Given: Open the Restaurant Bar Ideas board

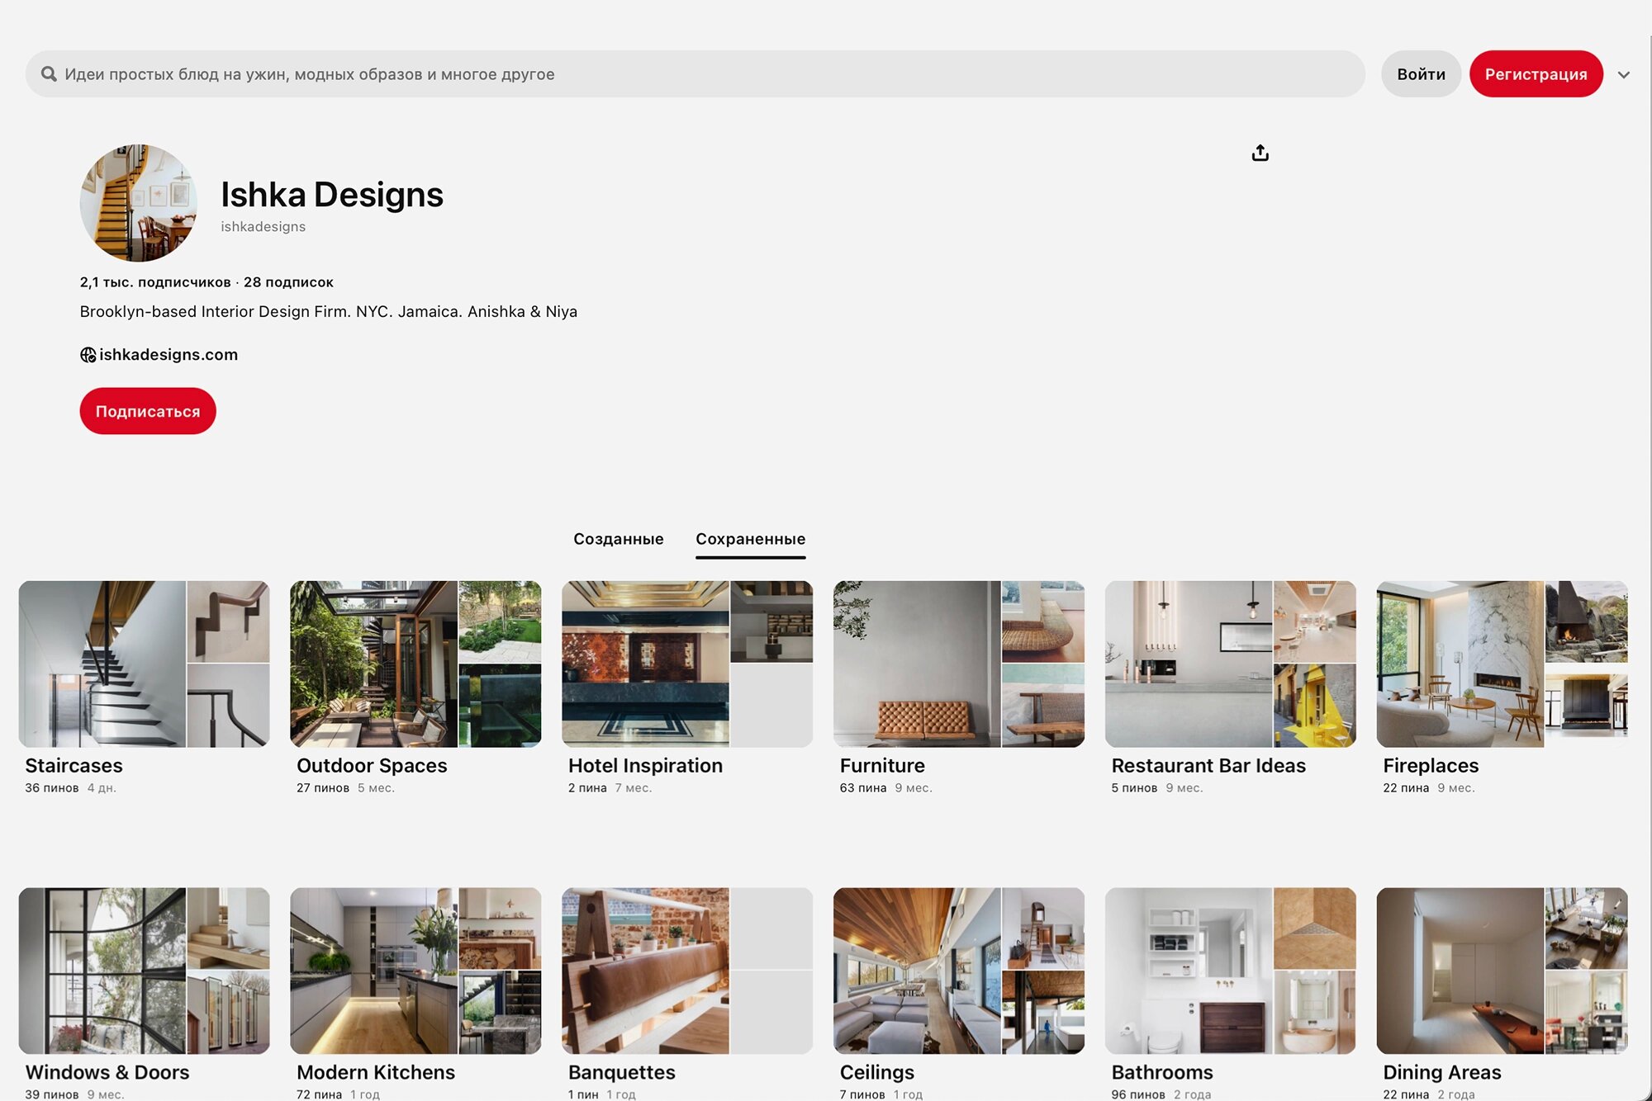Looking at the screenshot, I should [1230, 664].
